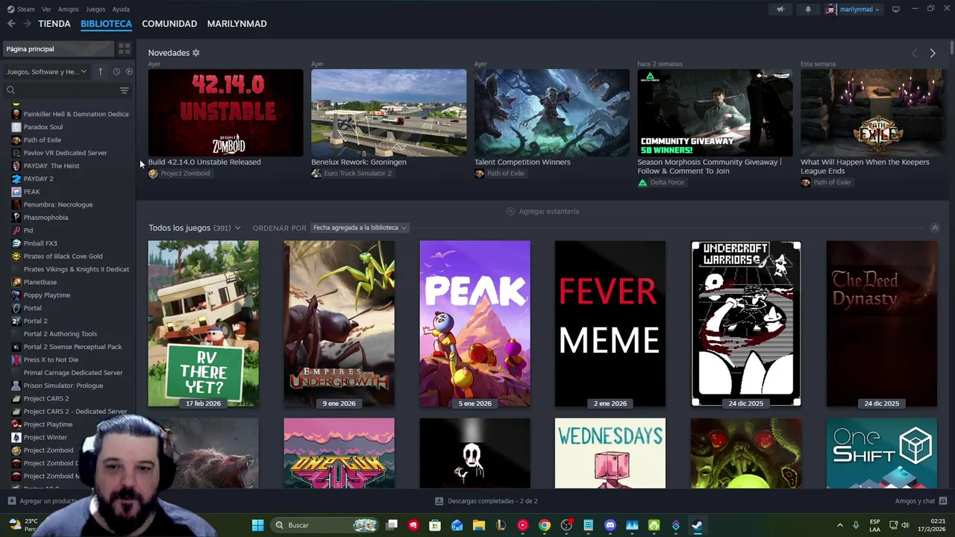Select Wednesdays game cover
This screenshot has height=537, width=955.
[610, 453]
